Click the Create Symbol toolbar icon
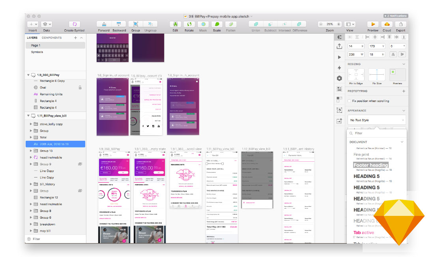434x257 pixels. pyautogui.click(x=74, y=24)
